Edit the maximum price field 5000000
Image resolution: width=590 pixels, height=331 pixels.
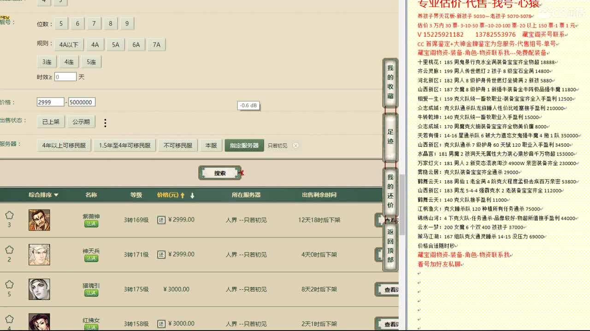82,102
